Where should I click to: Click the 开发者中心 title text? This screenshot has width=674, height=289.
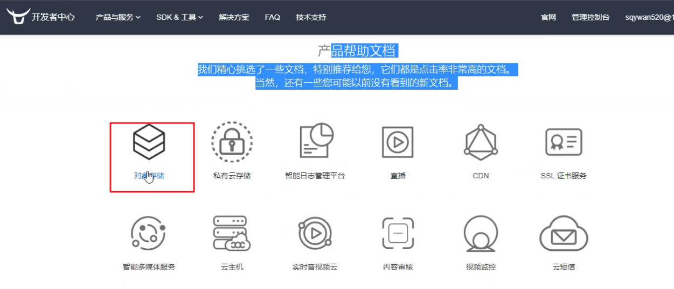[53, 17]
